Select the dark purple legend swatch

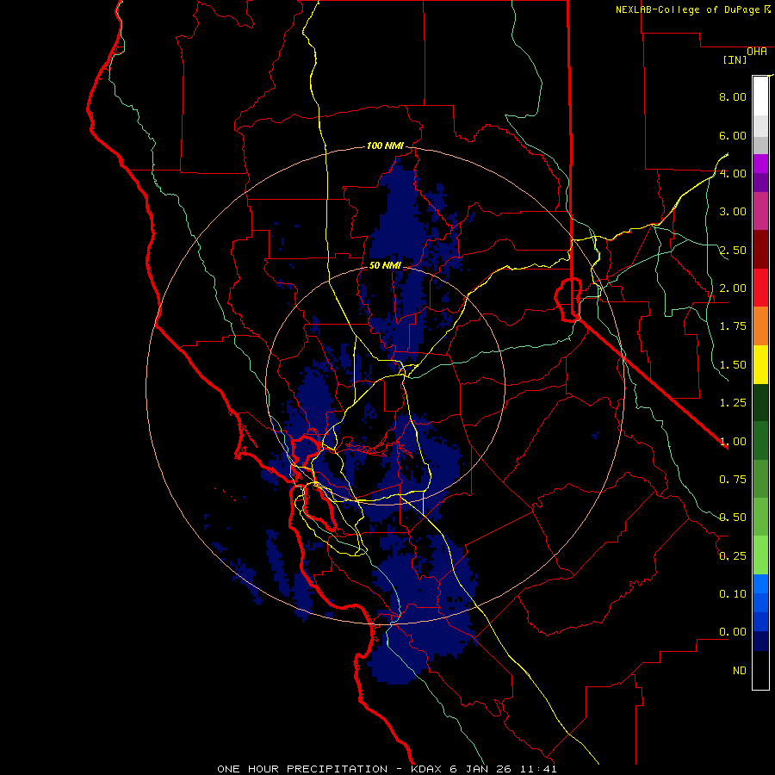(x=760, y=183)
